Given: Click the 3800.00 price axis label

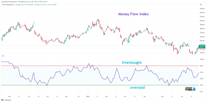Looking at the screenshot, I should (x=202, y=29).
